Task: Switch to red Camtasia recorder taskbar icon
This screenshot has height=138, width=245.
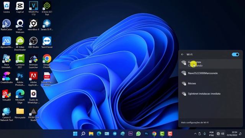Action: click(x=170, y=134)
